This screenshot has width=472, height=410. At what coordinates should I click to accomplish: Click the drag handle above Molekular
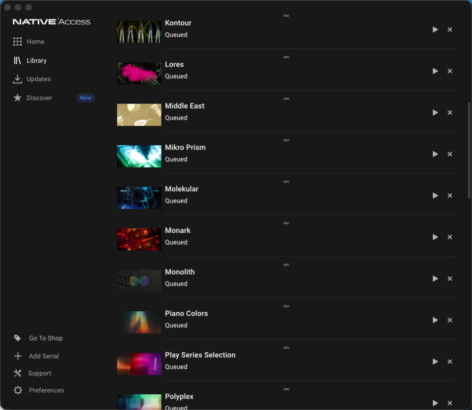(x=286, y=182)
